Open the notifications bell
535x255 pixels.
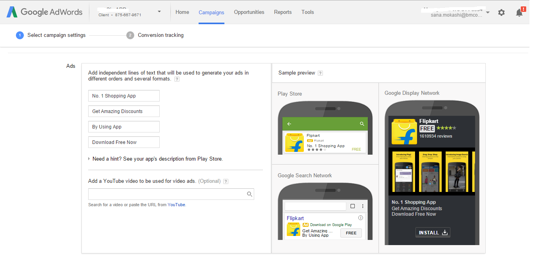[x=519, y=12]
